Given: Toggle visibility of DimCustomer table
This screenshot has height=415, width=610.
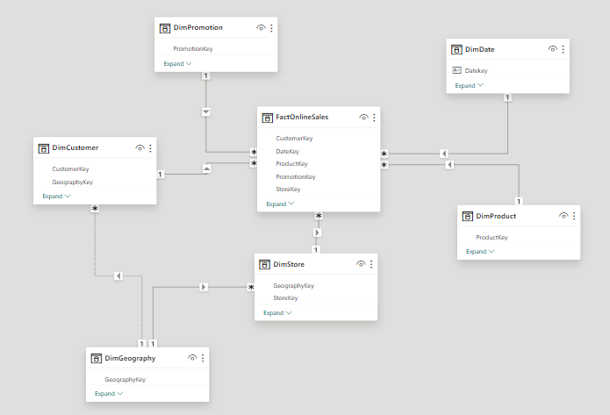Looking at the screenshot, I should (140, 148).
